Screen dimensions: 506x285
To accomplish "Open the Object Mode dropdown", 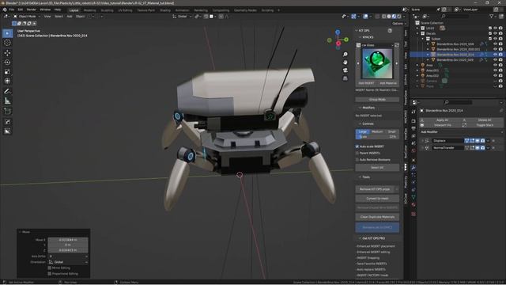I will pyautogui.click(x=27, y=17).
